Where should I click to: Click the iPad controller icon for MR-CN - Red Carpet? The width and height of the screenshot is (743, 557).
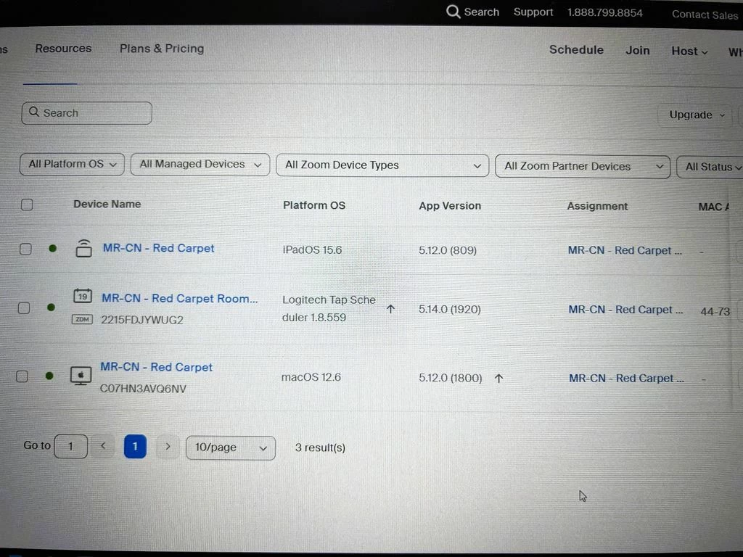(84, 248)
